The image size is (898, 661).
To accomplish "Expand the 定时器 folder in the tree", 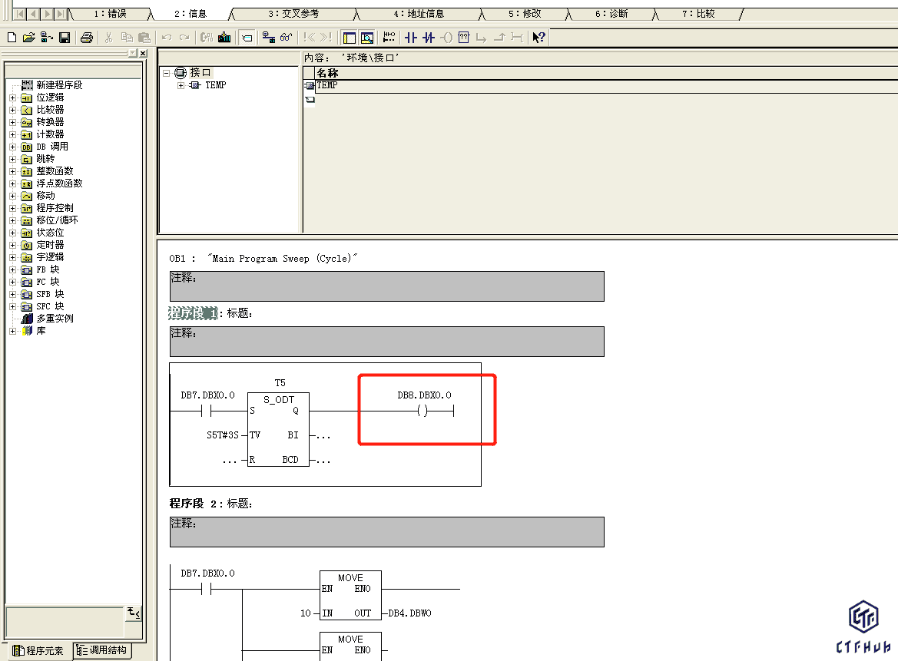I will 12,245.
